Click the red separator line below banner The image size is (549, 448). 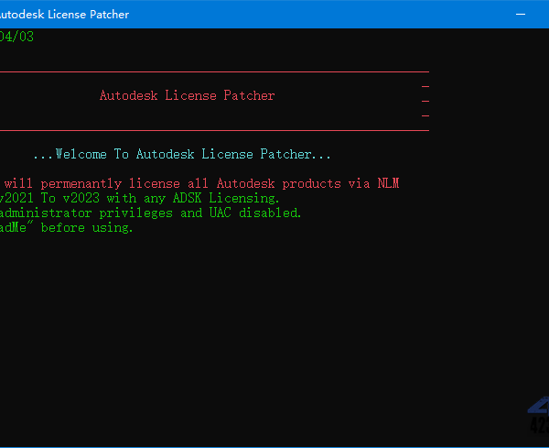coord(214,130)
